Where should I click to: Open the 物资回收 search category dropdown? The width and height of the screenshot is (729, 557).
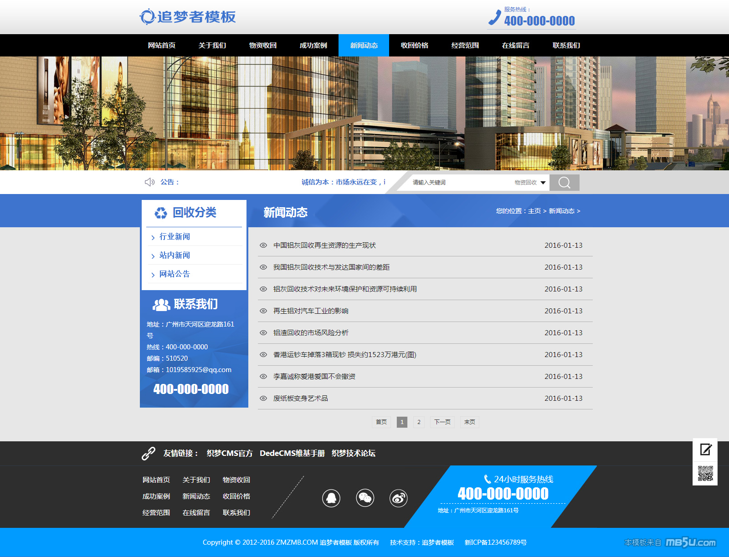tap(530, 183)
